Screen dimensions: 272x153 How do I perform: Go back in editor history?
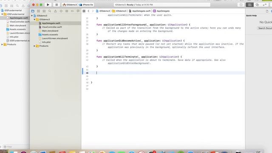88,11
